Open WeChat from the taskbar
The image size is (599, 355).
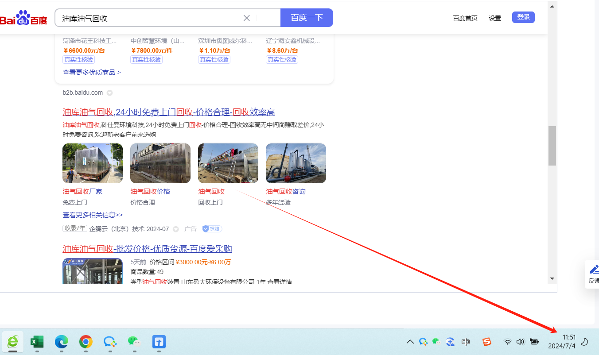[134, 342]
